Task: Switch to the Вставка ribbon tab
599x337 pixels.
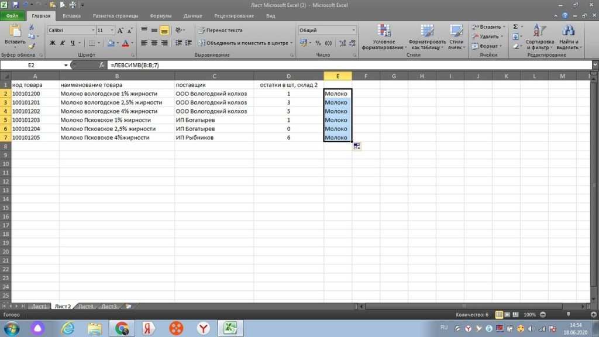Action: click(x=71, y=16)
